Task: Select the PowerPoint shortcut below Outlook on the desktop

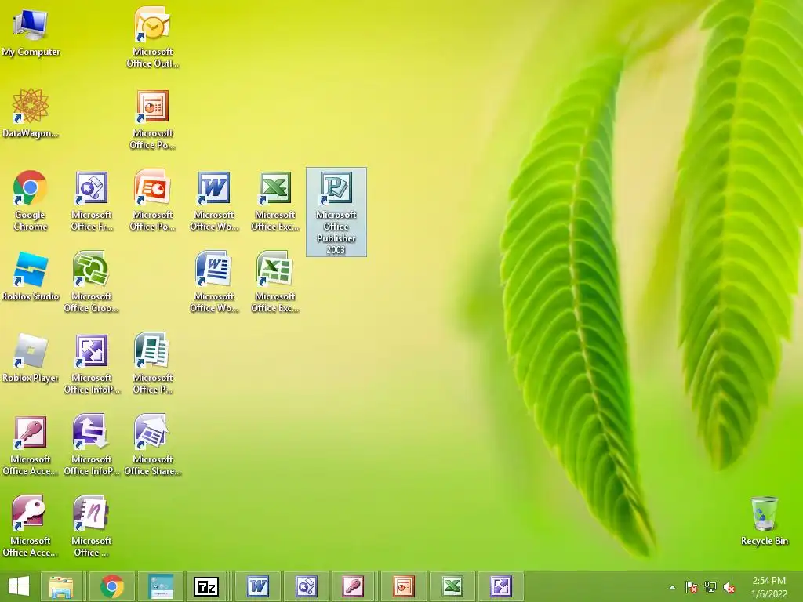Action: (x=153, y=120)
